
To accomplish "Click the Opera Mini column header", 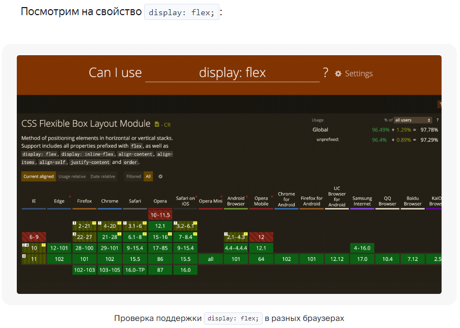I will pos(211,201).
